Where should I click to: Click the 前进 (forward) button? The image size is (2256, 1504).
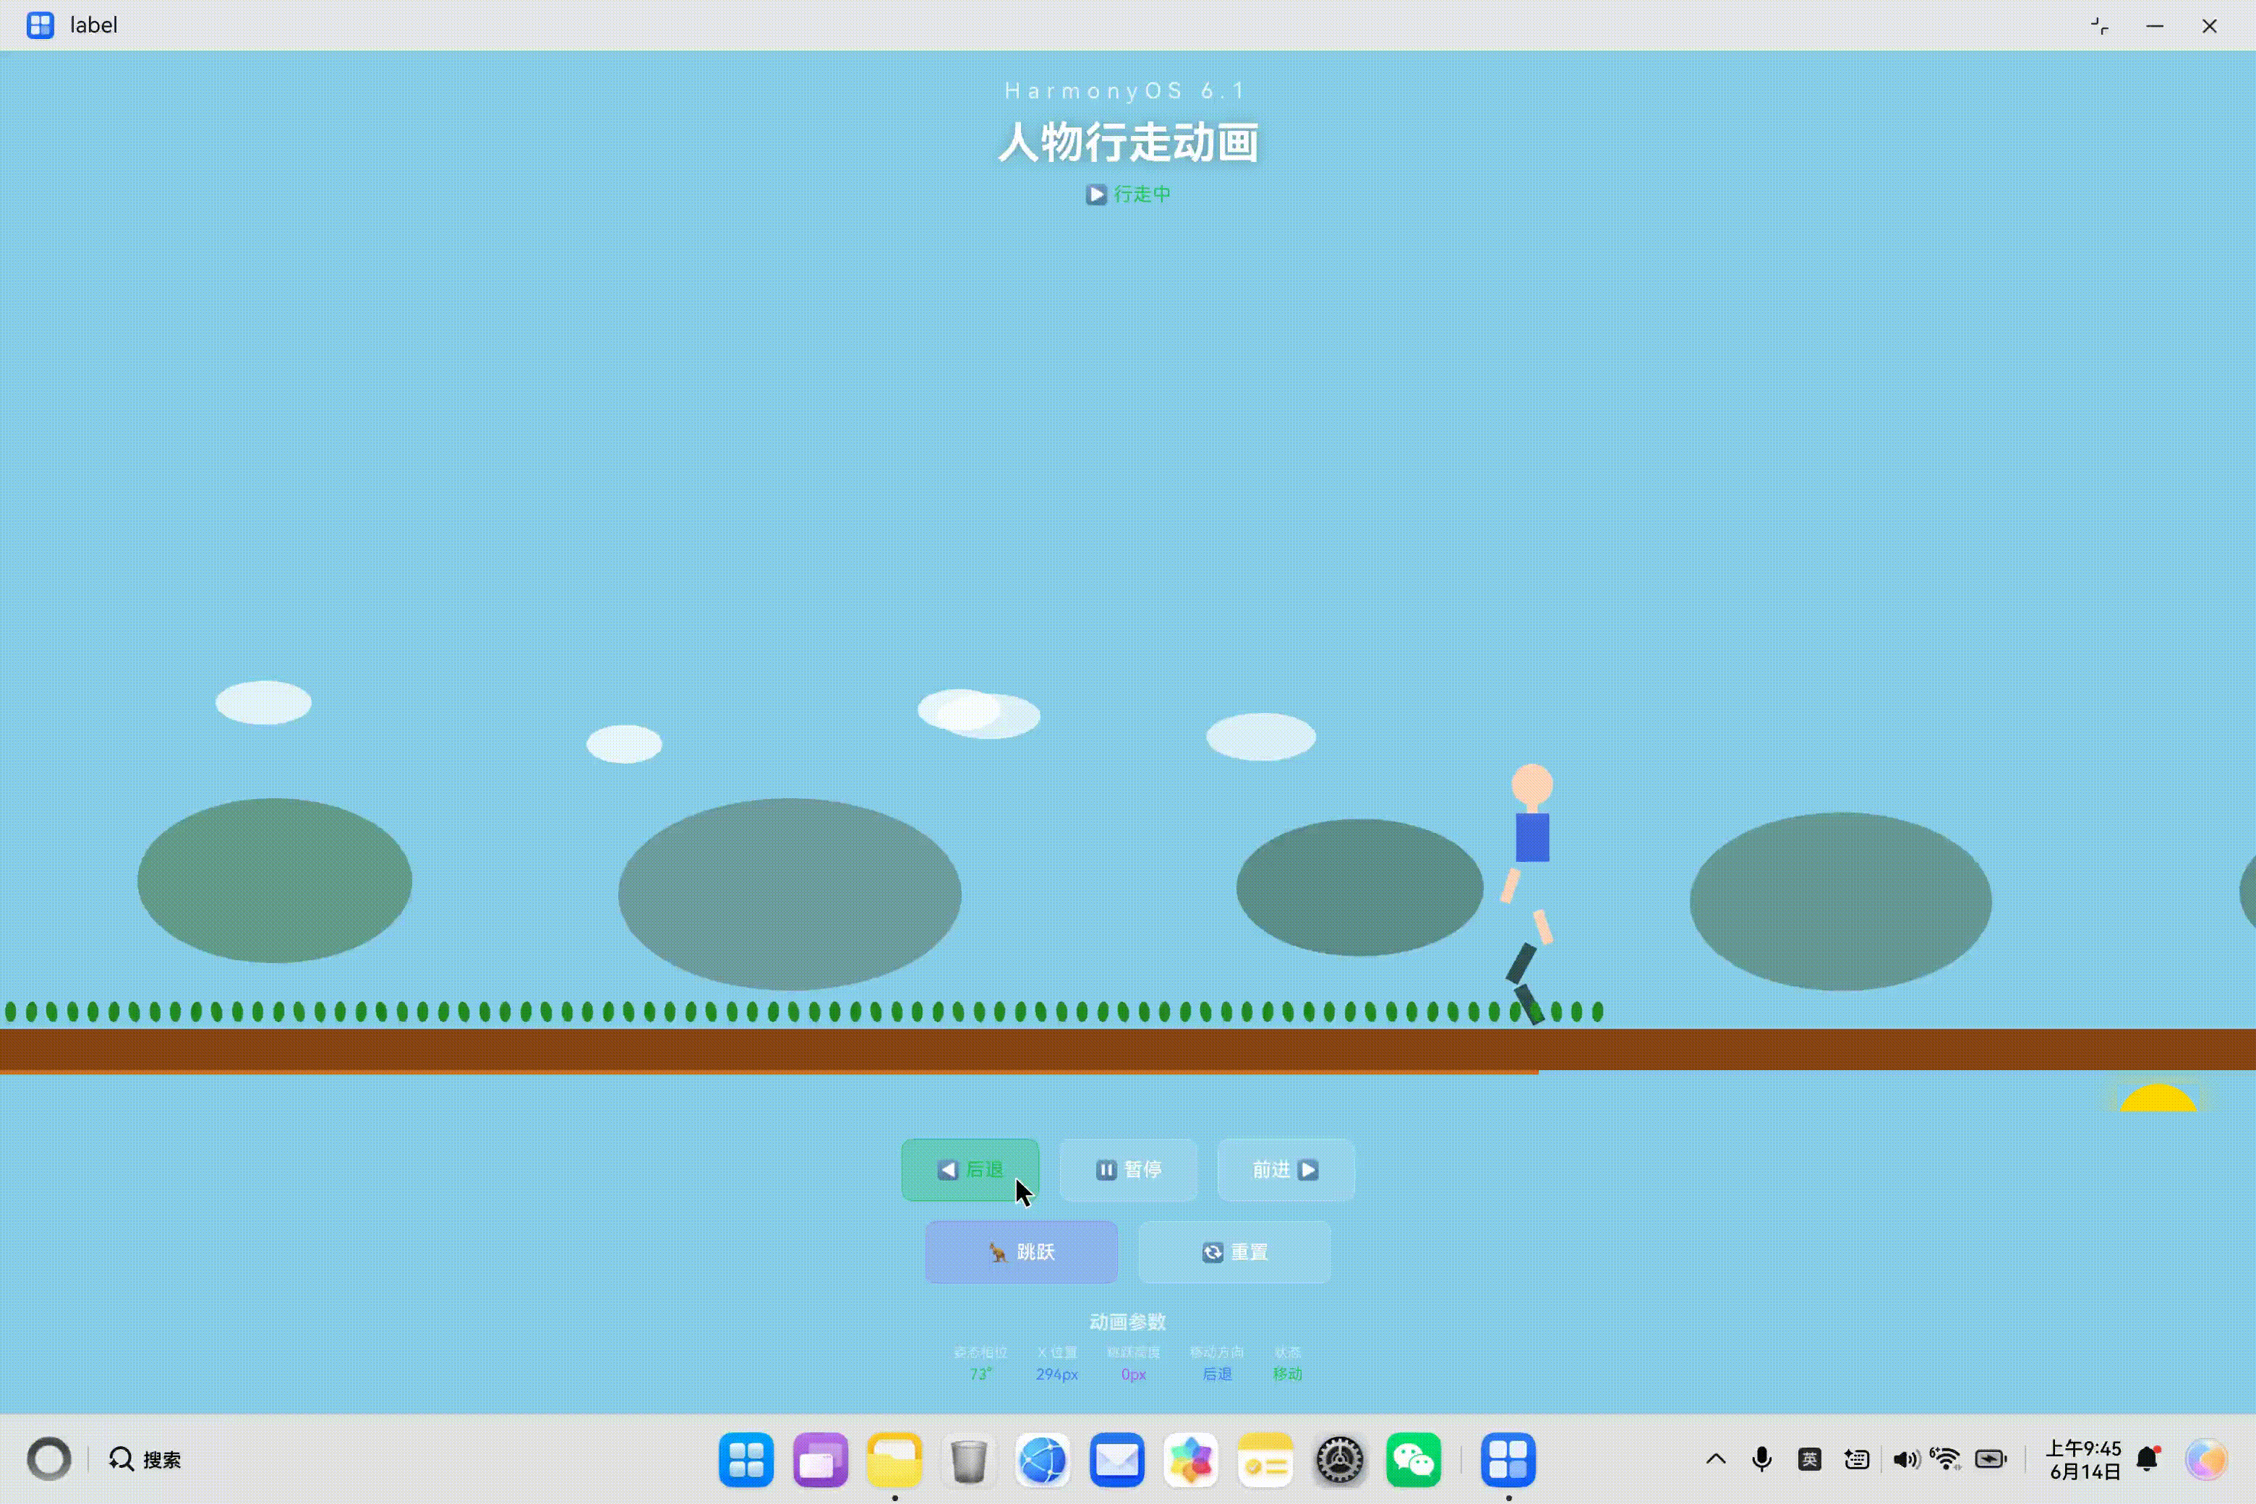tap(1286, 1169)
